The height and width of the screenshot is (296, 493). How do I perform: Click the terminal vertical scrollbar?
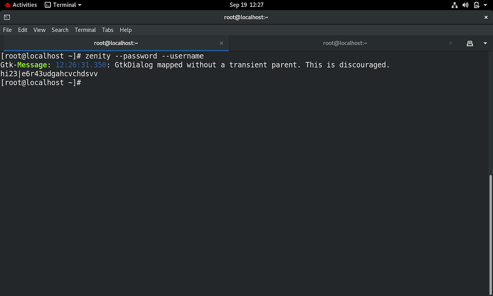(x=491, y=235)
